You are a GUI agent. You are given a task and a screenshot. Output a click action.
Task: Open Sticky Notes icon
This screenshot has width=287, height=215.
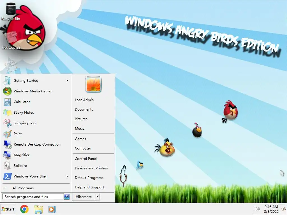pyautogui.click(x=7, y=113)
